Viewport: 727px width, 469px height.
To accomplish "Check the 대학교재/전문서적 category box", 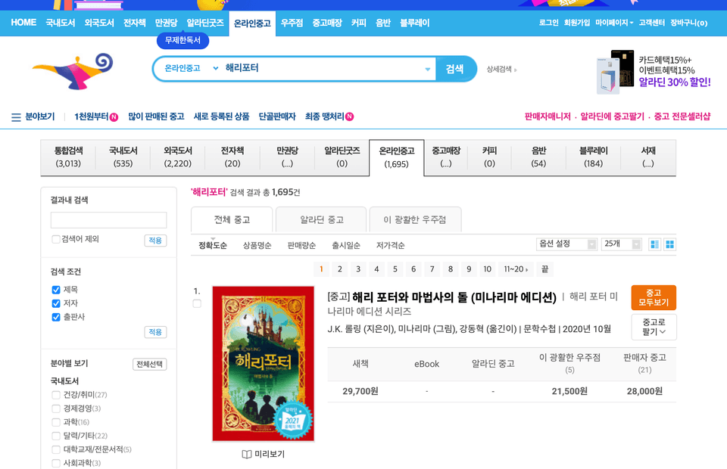I will (56, 449).
